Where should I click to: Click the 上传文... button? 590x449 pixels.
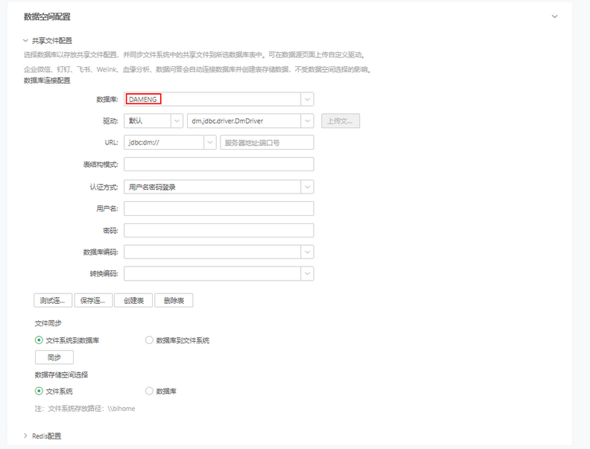click(340, 121)
